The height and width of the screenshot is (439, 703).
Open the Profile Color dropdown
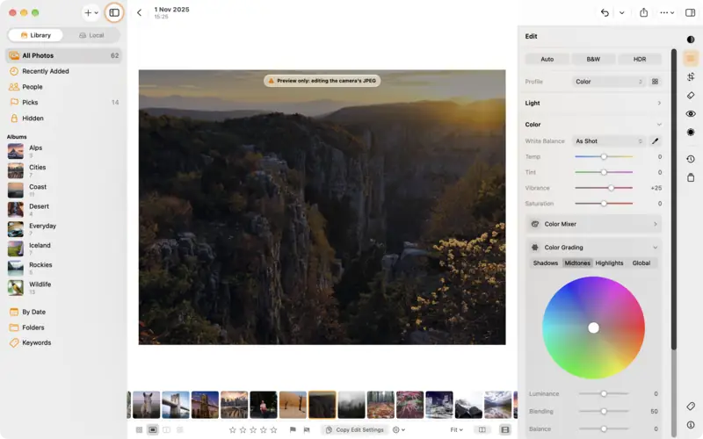click(609, 82)
